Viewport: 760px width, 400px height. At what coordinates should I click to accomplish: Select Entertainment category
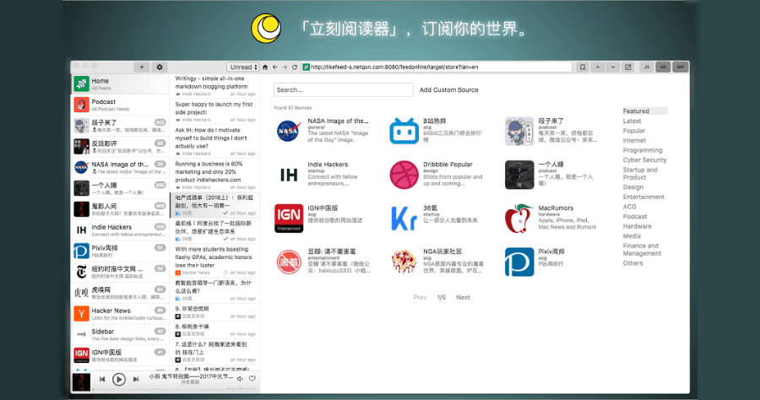pos(643,197)
